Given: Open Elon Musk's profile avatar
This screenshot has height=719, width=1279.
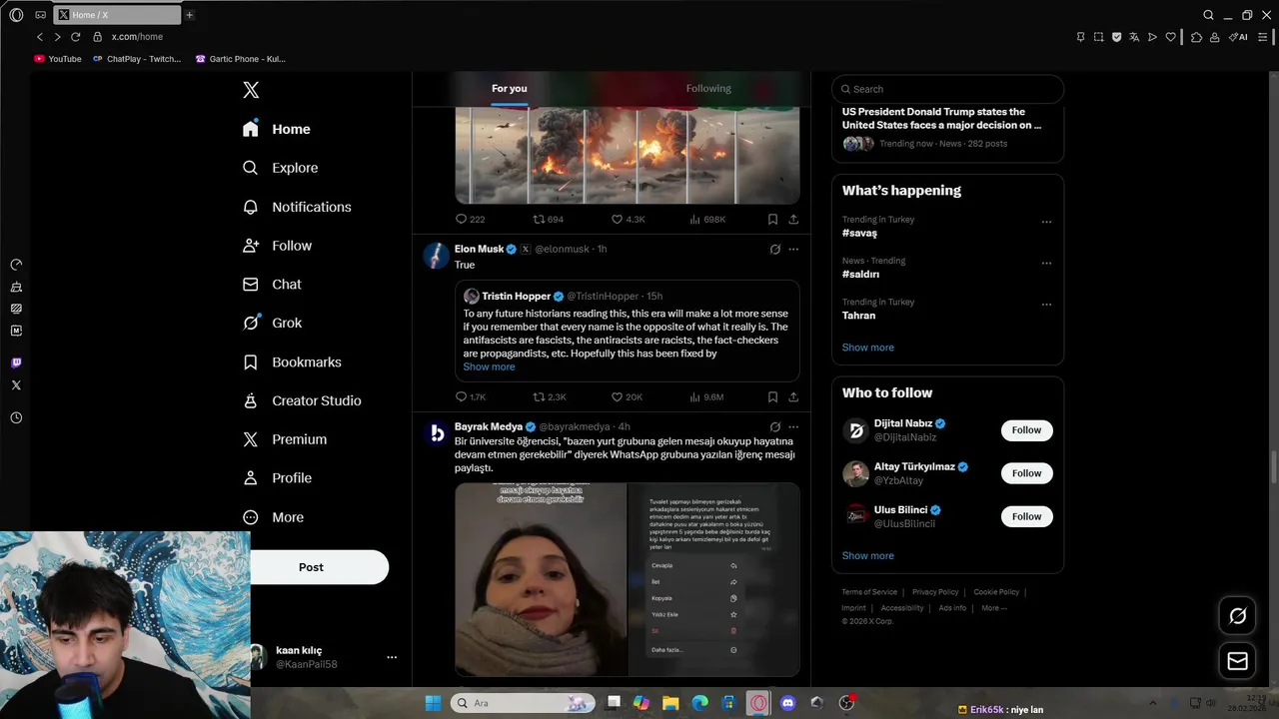Looking at the screenshot, I should 436,256.
